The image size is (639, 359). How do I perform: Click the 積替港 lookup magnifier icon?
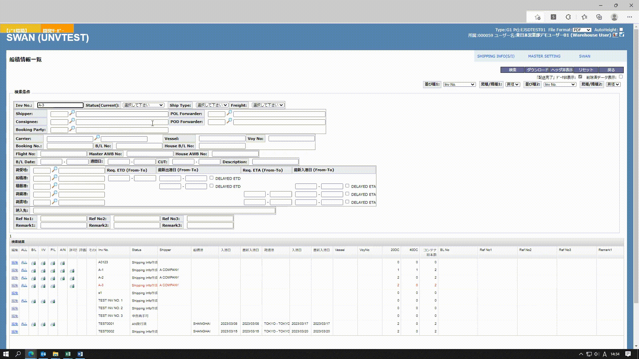point(55,185)
